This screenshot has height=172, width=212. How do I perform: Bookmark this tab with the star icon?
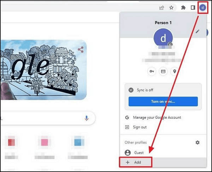tap(171, 8)
